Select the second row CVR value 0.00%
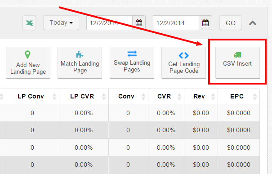 166,130
